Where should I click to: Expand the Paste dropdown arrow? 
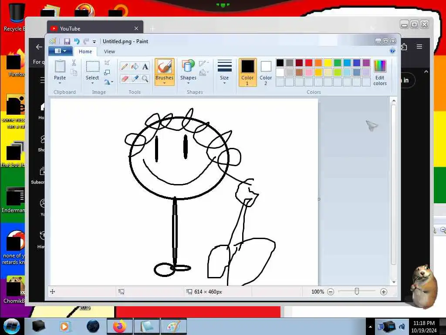click(60, 83)
